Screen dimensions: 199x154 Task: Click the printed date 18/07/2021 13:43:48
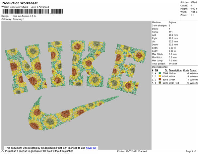(136, 151)
